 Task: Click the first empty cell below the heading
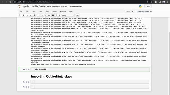click(x=90, y=82)
